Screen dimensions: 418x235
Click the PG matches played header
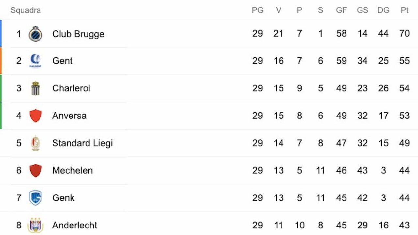257,10
